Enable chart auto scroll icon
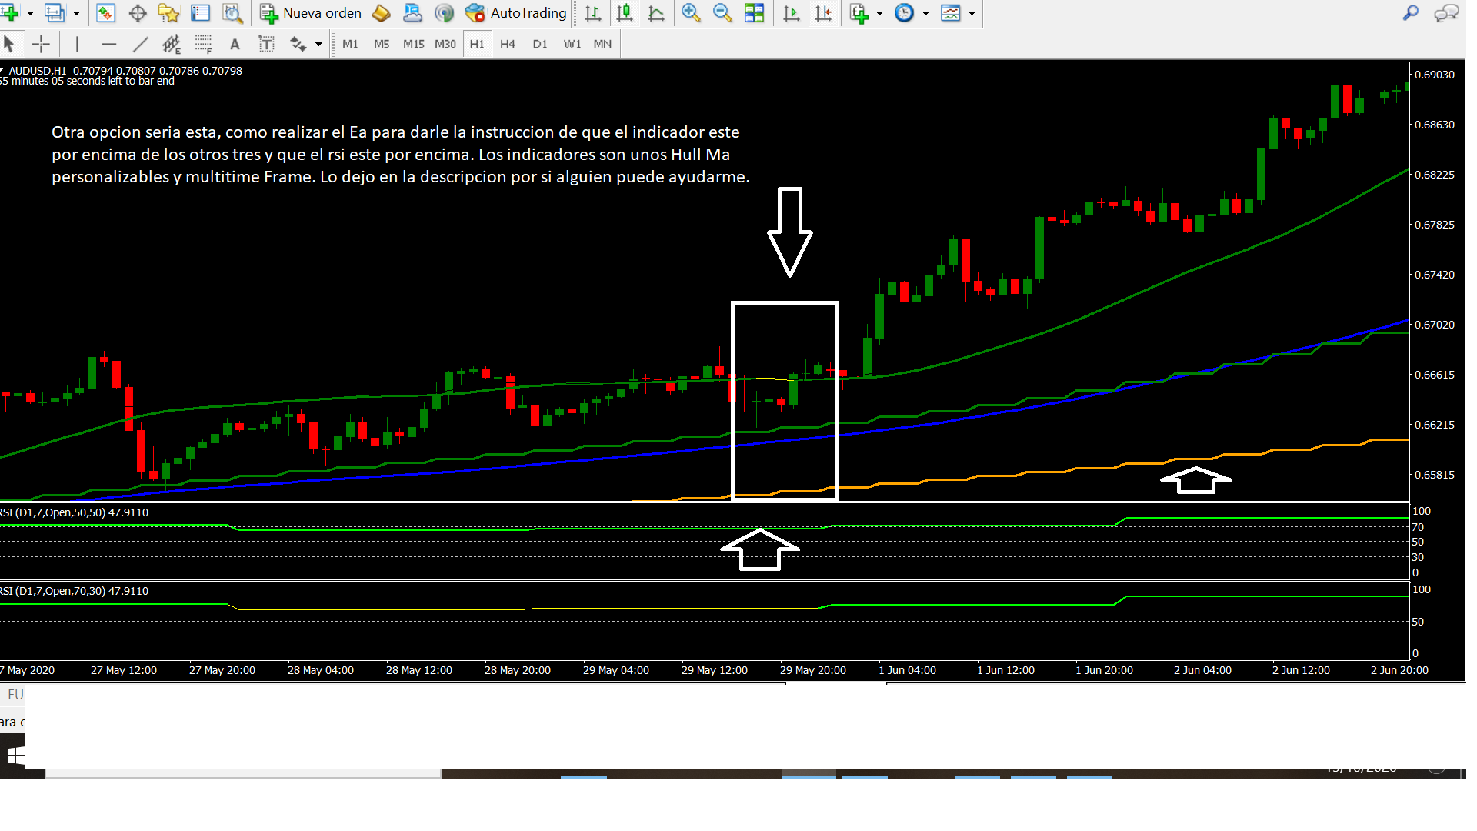This screenshot has height=831, width=1477. (x=791, y=13)
